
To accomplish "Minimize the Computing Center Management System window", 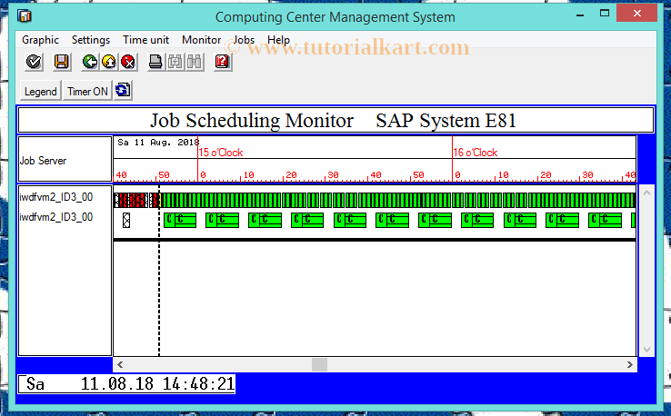I will click(x=580, y=15).
